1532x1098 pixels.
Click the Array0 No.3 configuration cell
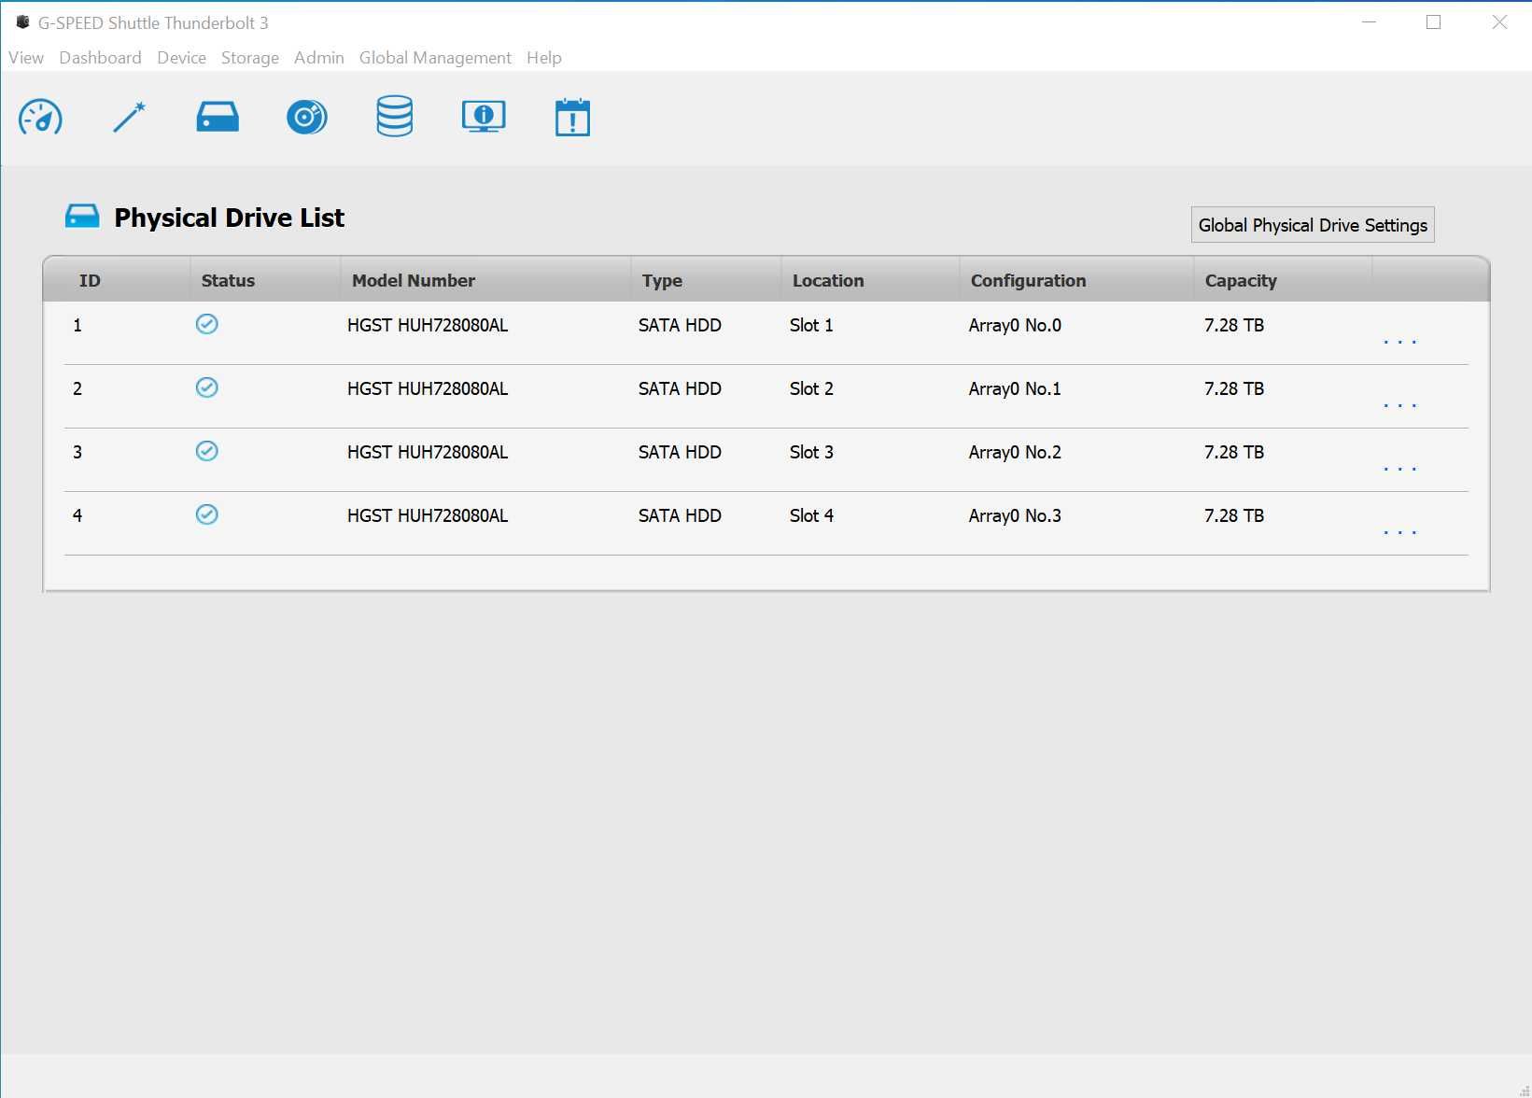pyautogui.click(x=1015, y=515)
